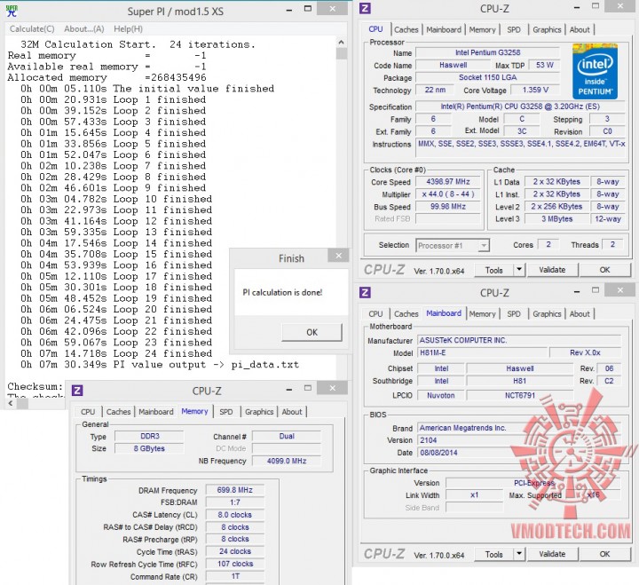Select SPD tab in top CPU-Z window

point(514,29)
